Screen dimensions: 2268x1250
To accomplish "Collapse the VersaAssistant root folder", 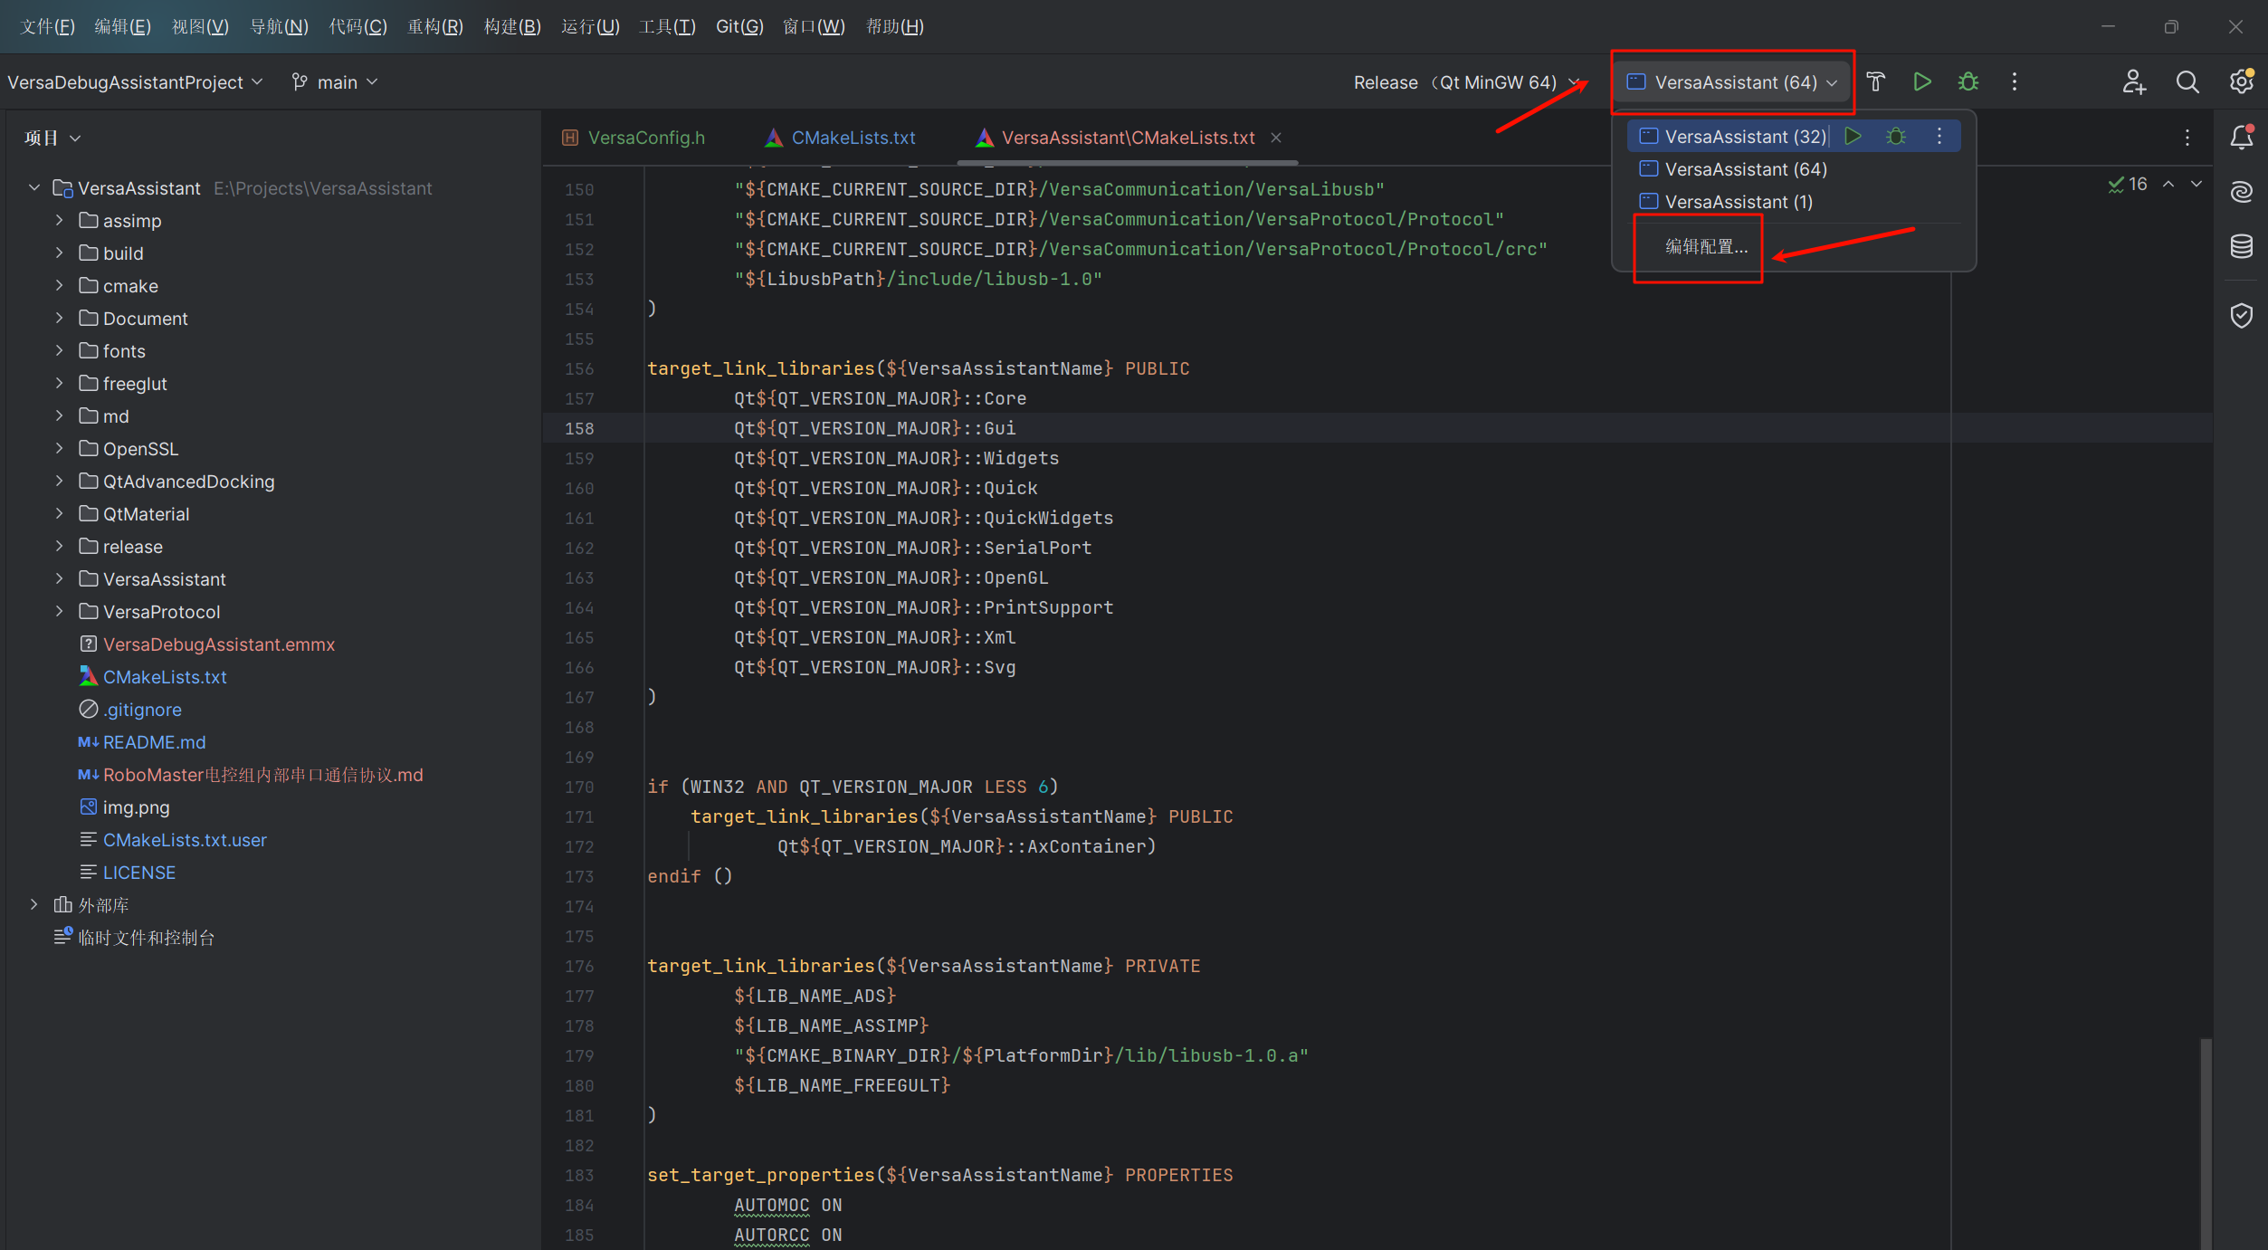I will coord(34,188).
